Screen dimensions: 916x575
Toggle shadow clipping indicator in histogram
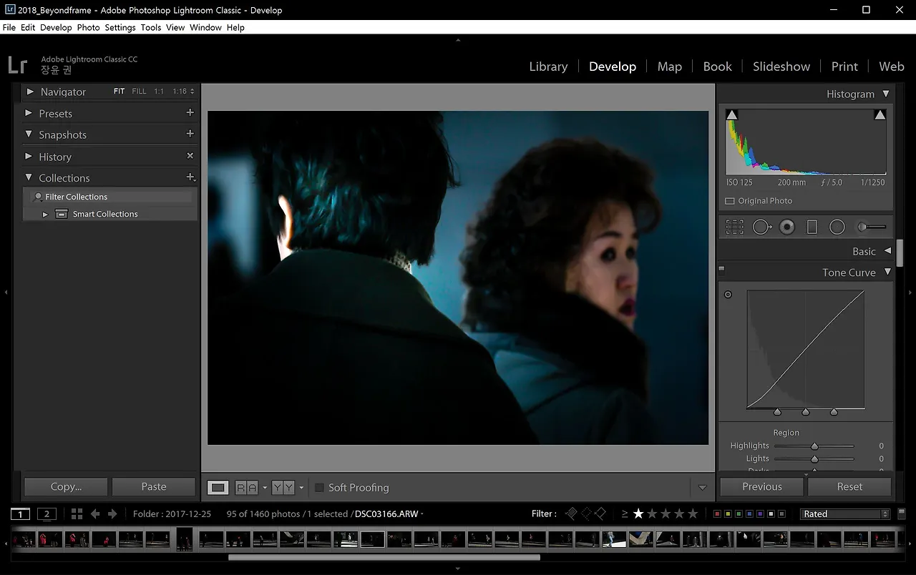click(x=731, y=114)
